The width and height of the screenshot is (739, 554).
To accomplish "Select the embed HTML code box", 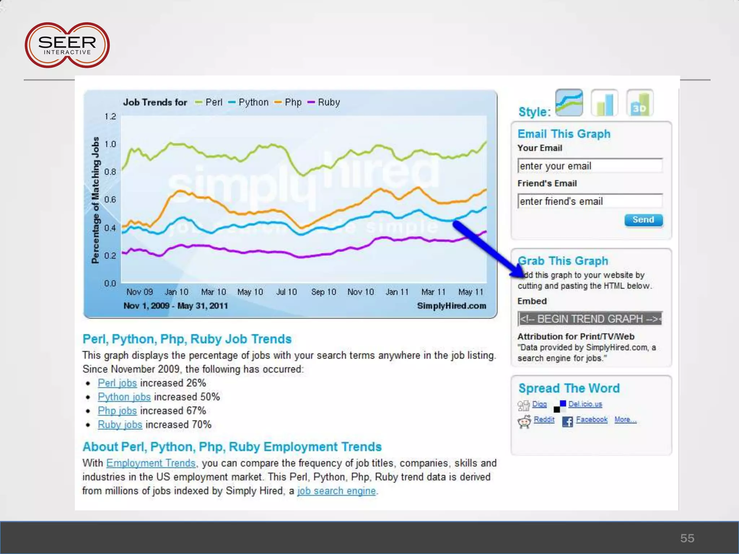I will tap(590, 319).
